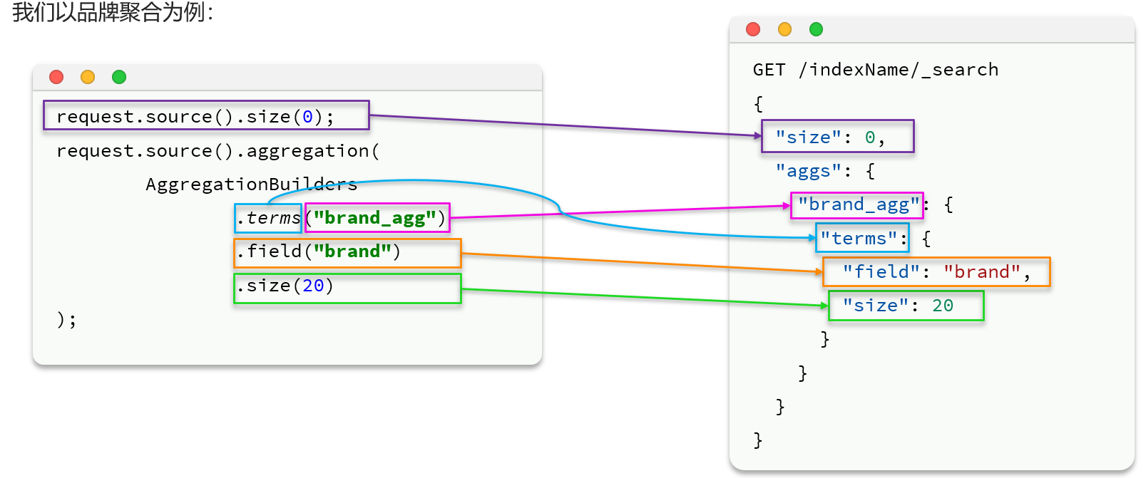Click the blue "terms" JSON key box
The width and height of the screenshot is (1146, 478).
(x=862, y=239)
